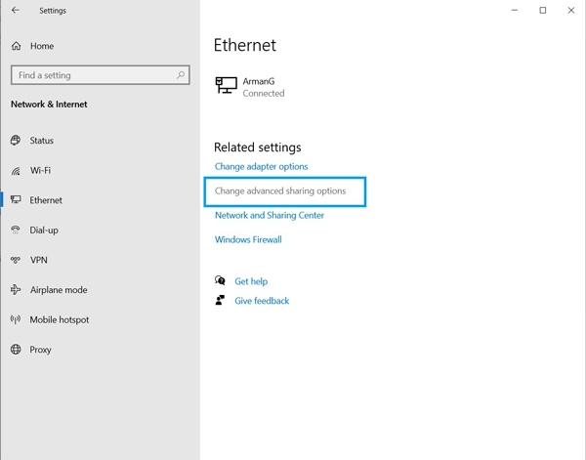The width and height of the screenshot is (586, 460).
Task: Click the VPN icon
Action: point(16,260)
